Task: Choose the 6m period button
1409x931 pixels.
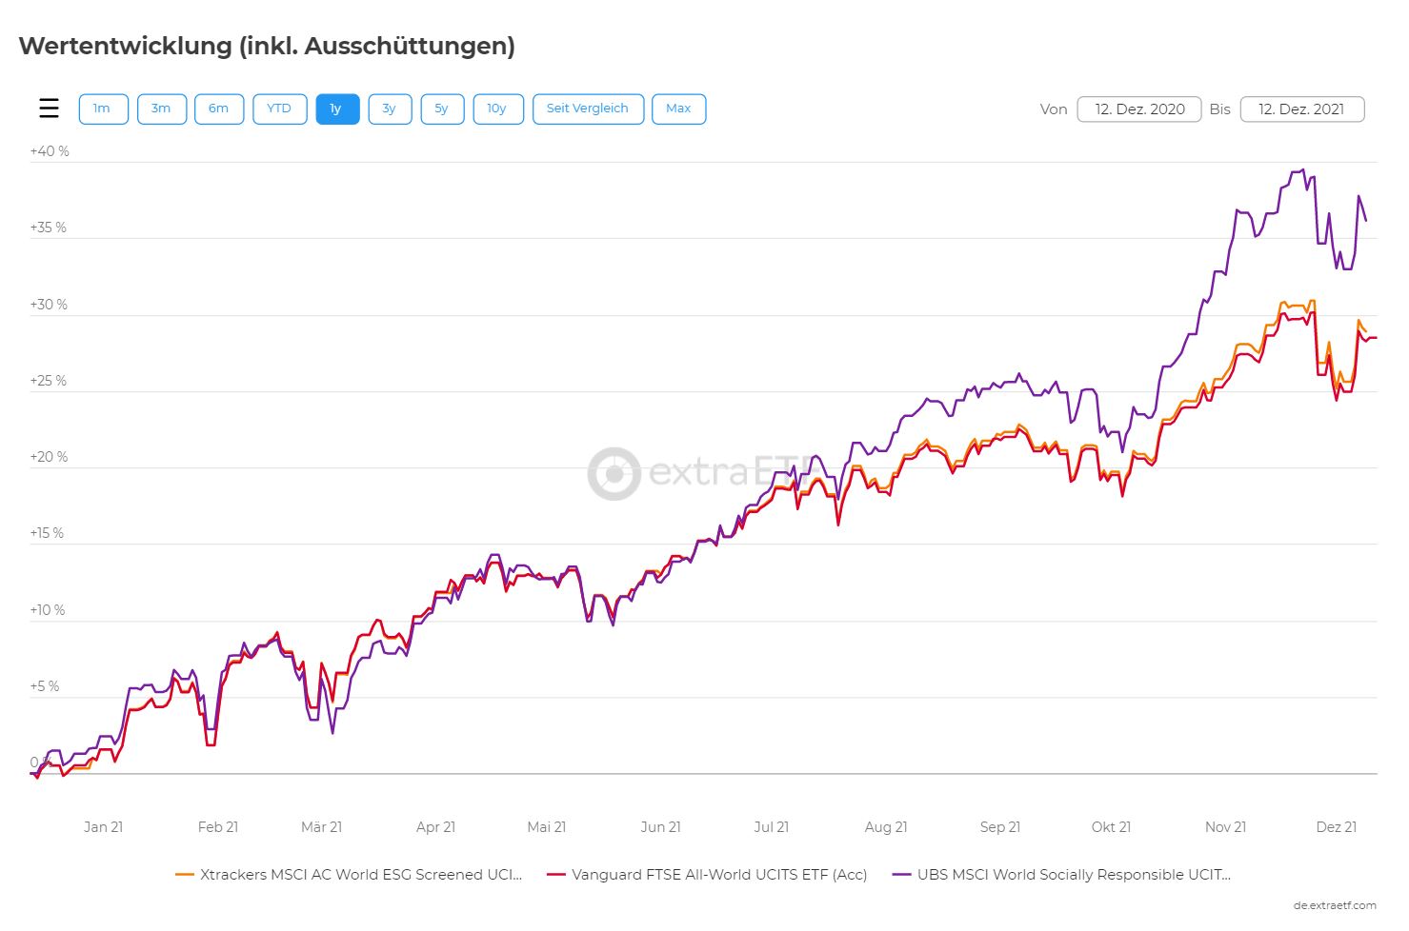Action: 219,109
